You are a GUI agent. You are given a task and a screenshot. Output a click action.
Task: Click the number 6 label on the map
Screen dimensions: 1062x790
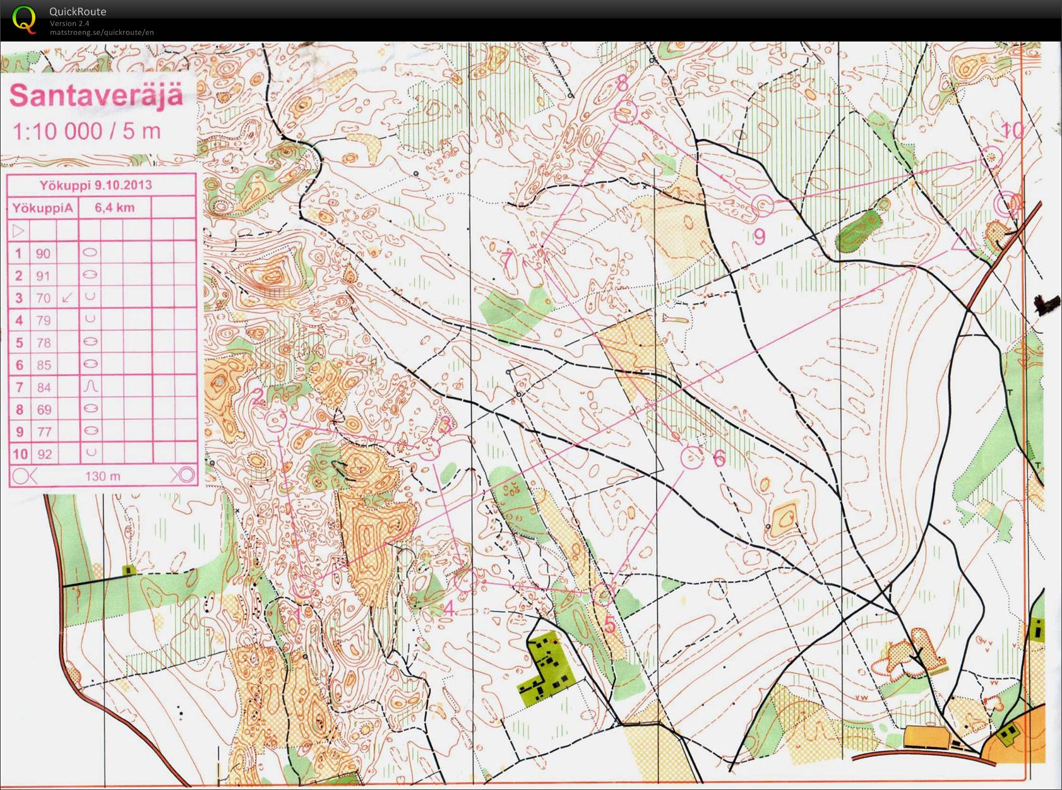[x=719, y=459]
